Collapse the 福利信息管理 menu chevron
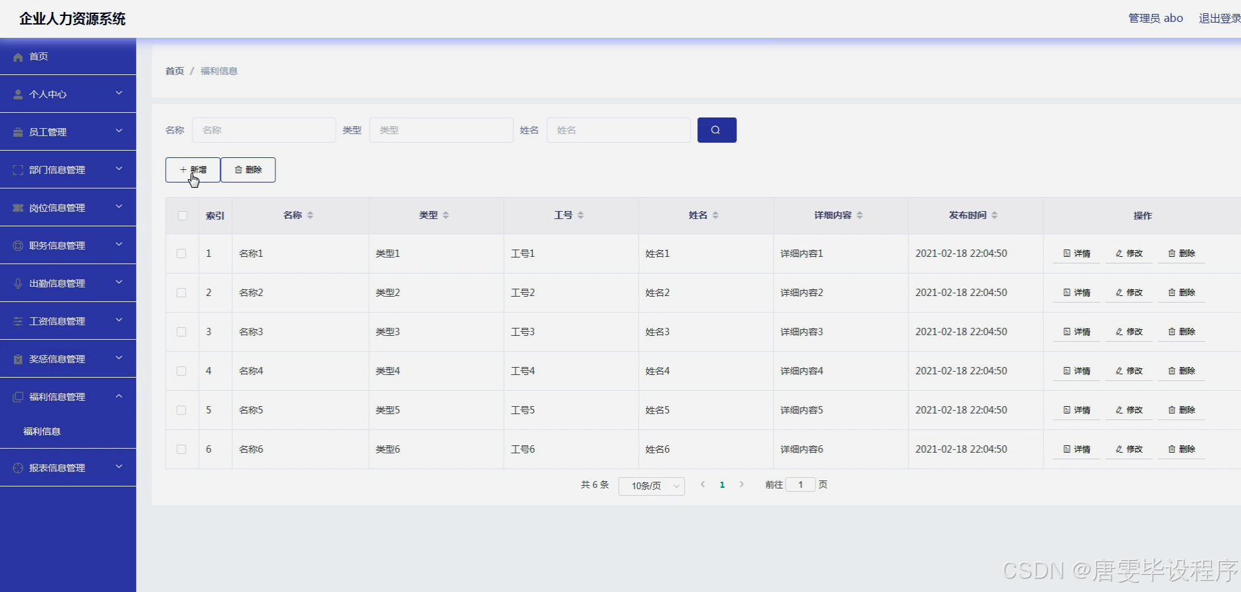Viewport: 1241px width, 592px height. [119, 396]
